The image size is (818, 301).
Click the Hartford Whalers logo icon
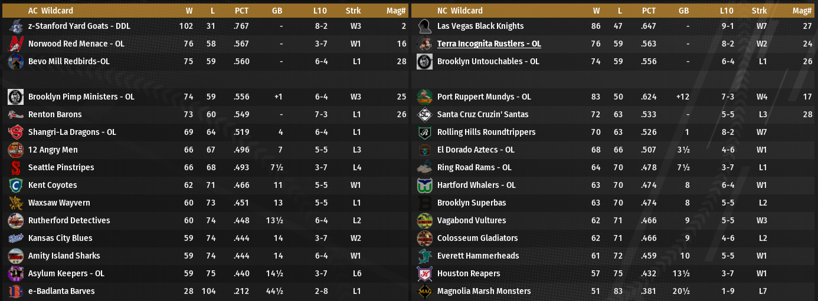(424, 186)
